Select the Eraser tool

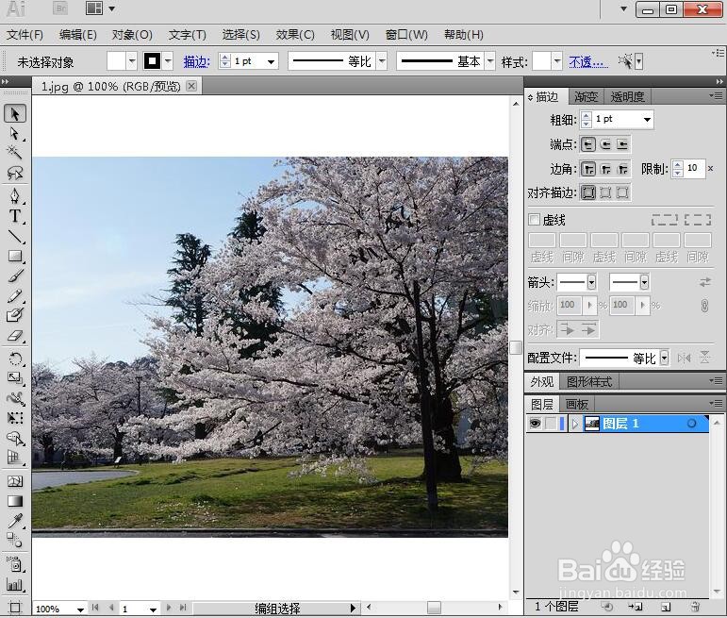click(15, 336)
